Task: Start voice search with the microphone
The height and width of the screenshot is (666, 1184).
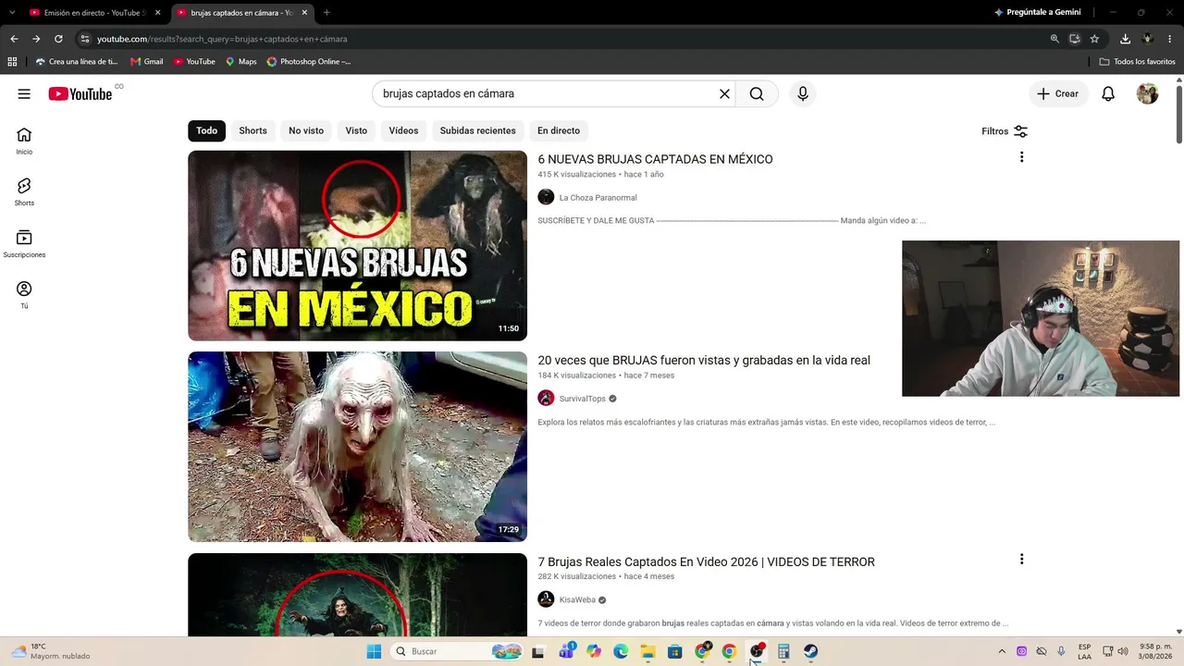Action: [x=803, y=93]
